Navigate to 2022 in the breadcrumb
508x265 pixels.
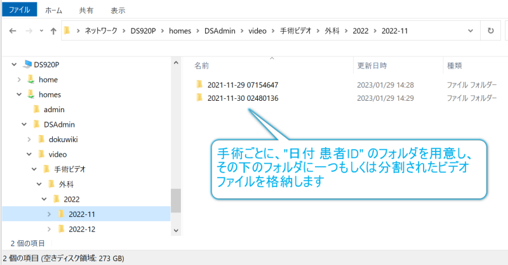click(x=361, y=30)
